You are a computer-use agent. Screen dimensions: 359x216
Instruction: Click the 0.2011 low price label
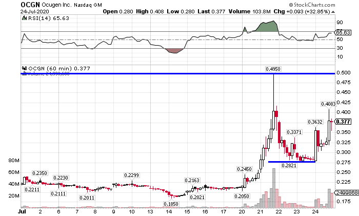click(x=87, y=198)
